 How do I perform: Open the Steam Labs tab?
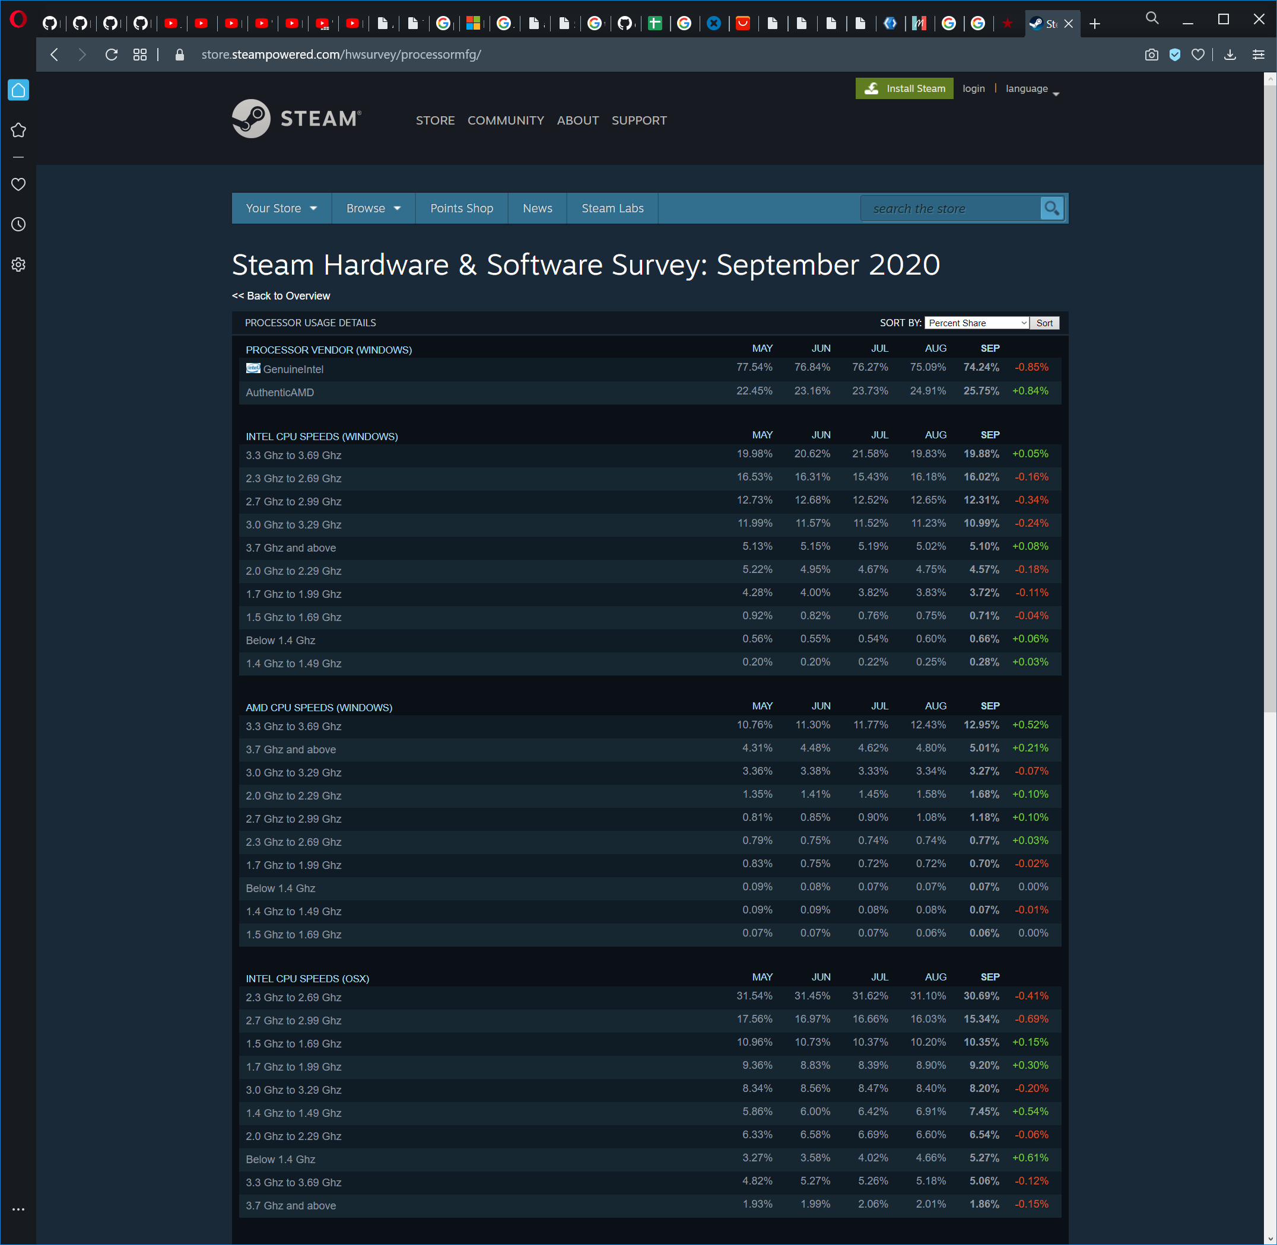(613, 209)
